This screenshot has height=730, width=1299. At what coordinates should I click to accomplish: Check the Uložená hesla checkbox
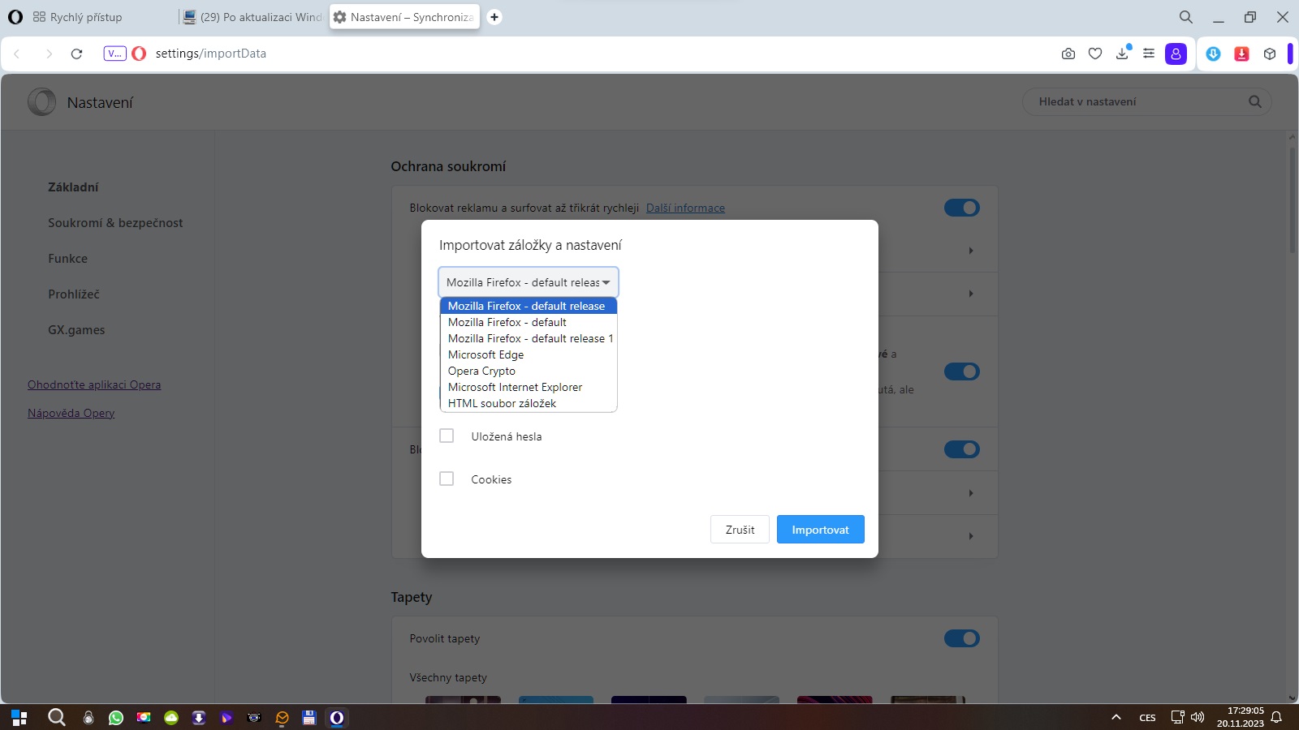(x=447, y=436)
